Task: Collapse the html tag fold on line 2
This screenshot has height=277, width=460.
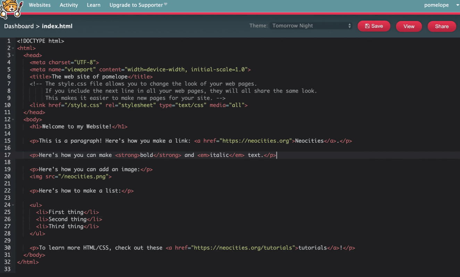Action: [x=13, y=48]
